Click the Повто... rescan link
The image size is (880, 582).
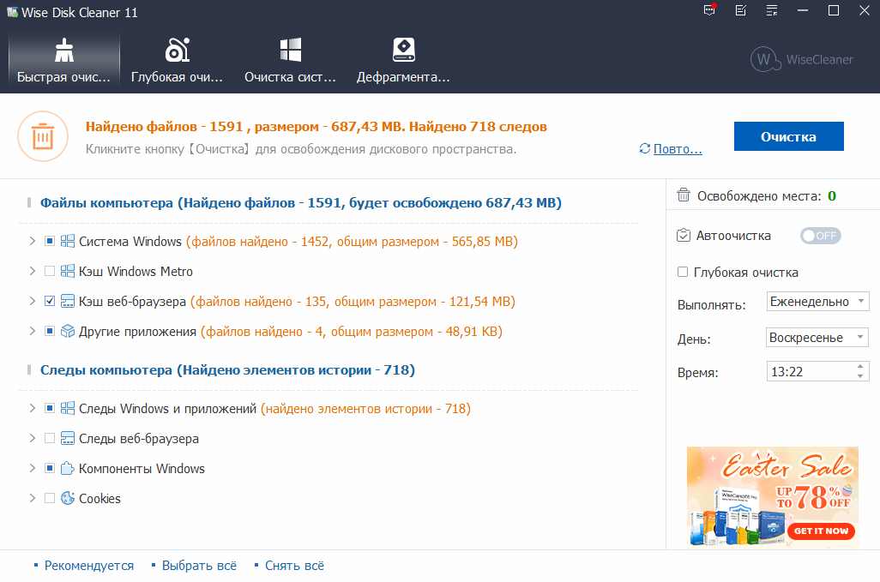[x=677, y=150]
